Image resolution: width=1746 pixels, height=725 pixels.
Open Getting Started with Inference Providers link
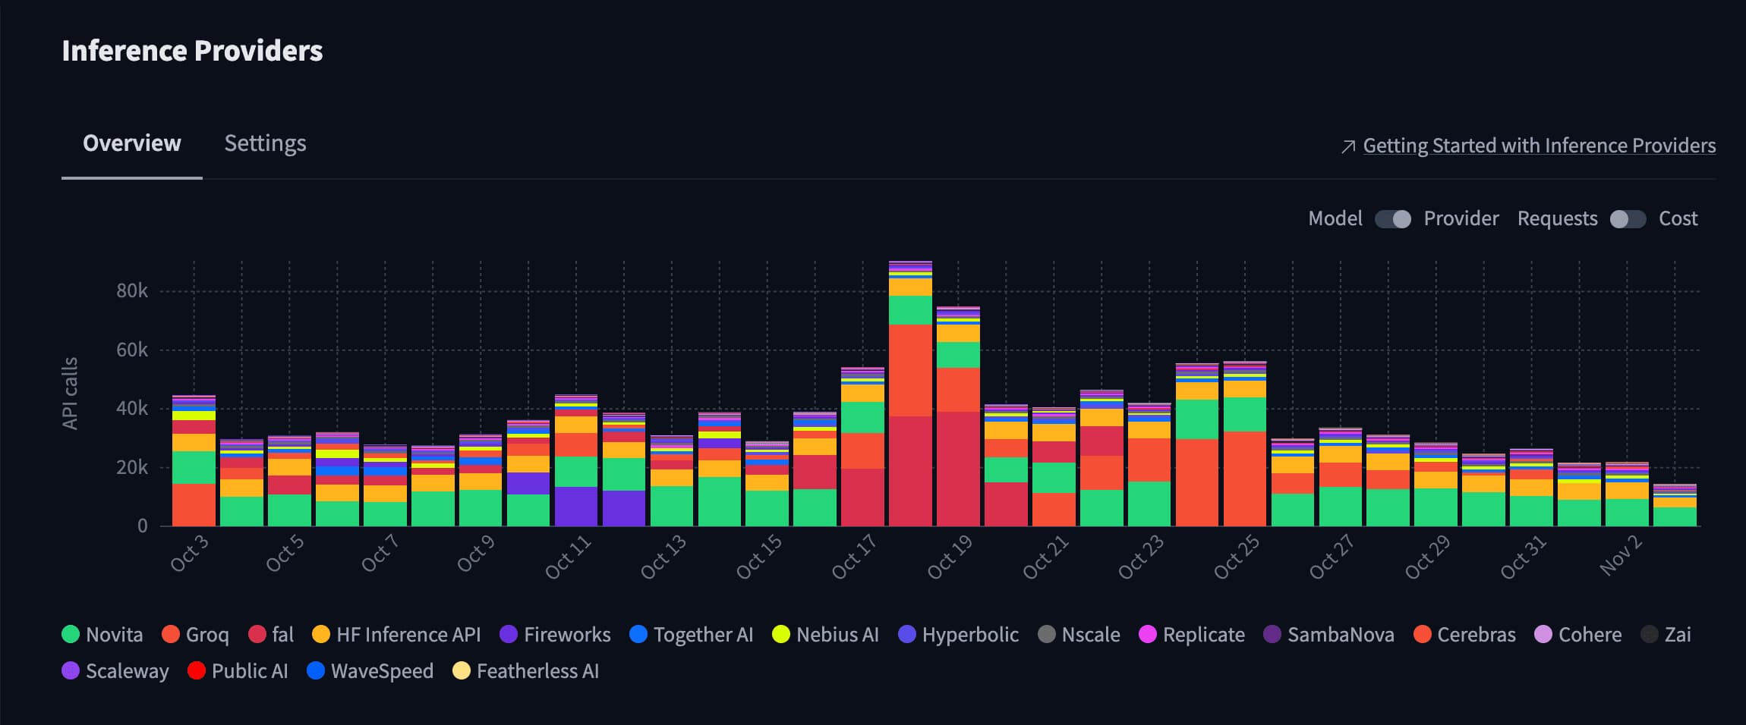1539,146
